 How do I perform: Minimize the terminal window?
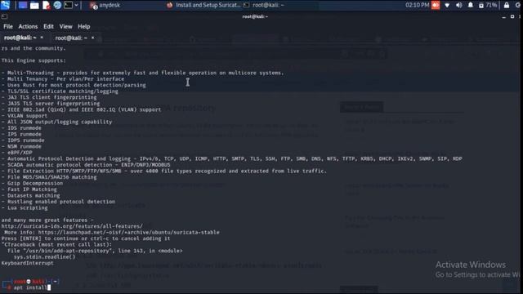(503, 16)
